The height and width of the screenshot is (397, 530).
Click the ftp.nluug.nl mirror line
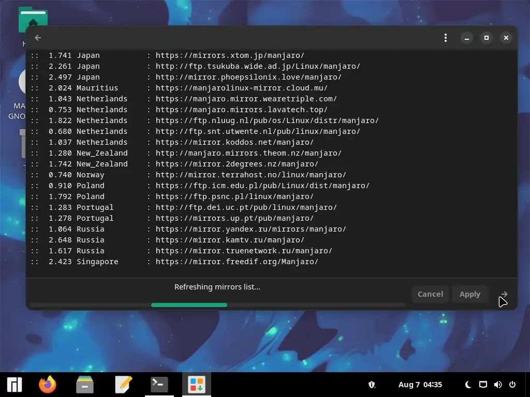pyautogui.click(x=205, y=120)
